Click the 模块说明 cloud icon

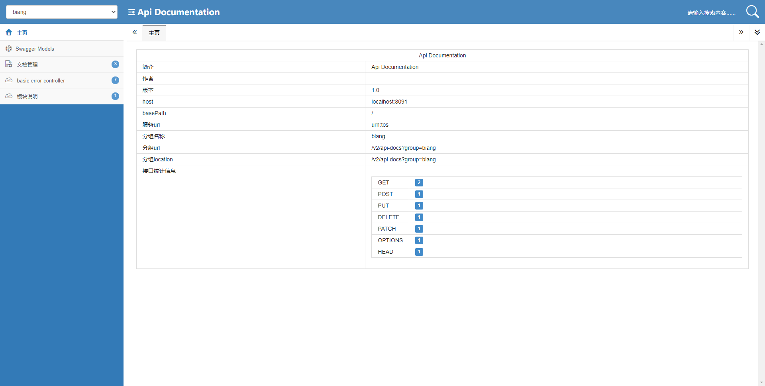[9, 96]
